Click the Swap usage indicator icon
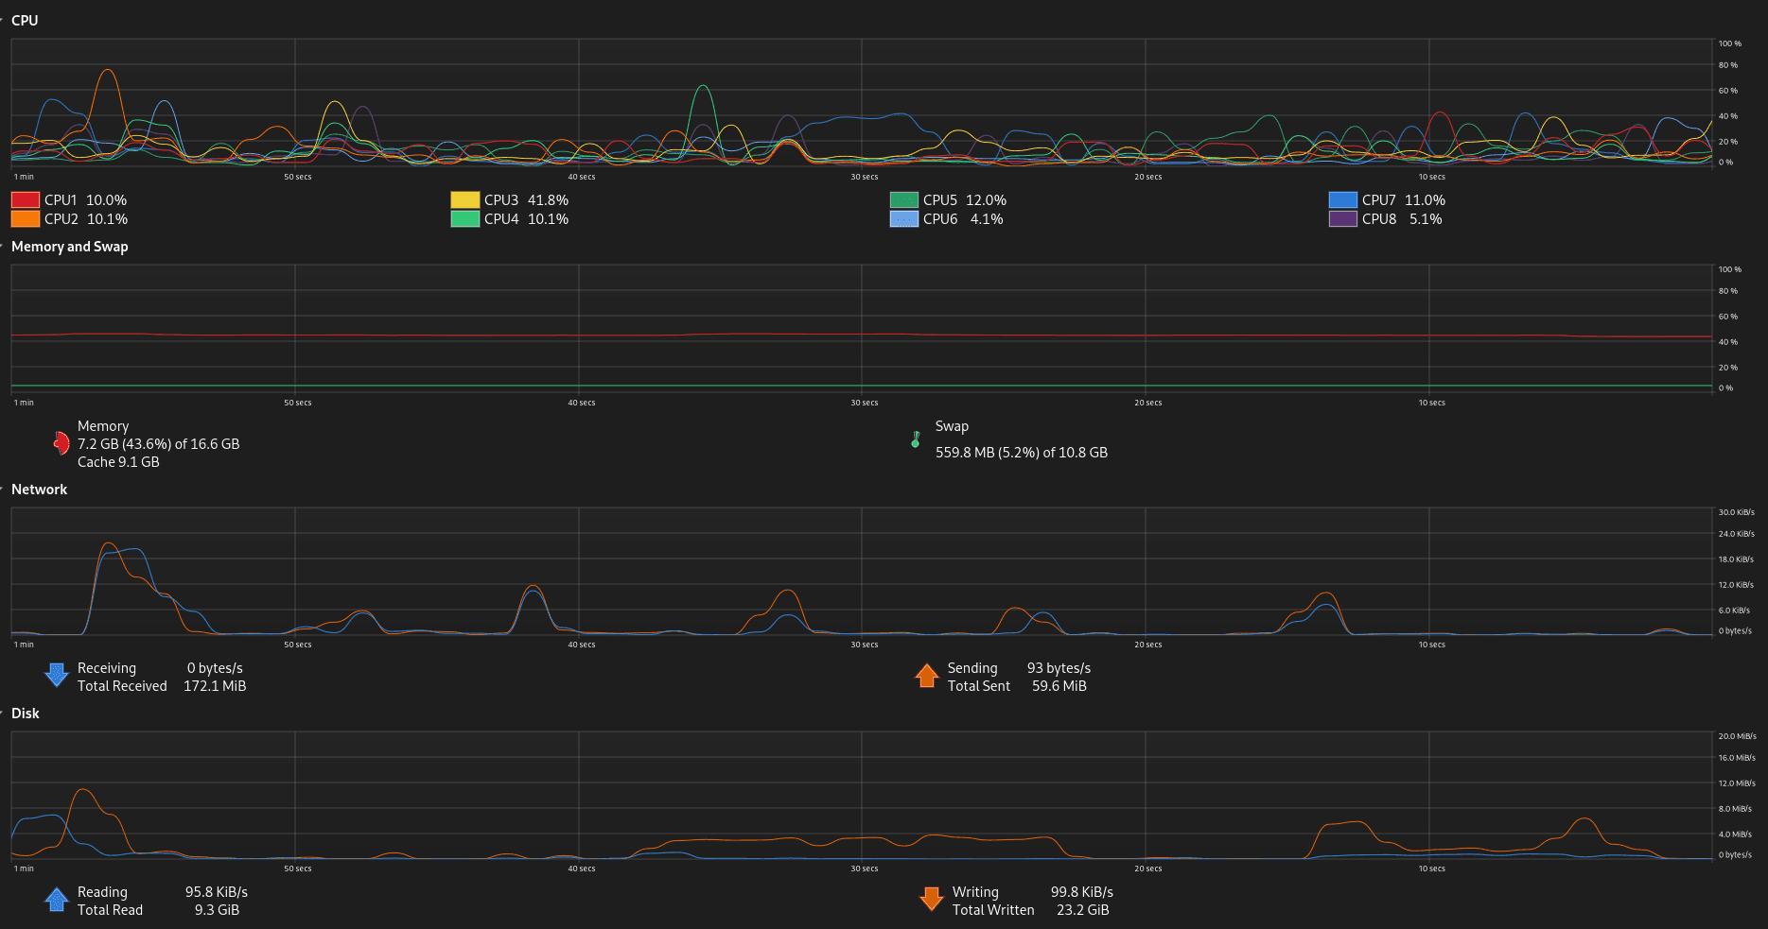Viewport: 1768px width, 929px height. (x=915, y=439)
